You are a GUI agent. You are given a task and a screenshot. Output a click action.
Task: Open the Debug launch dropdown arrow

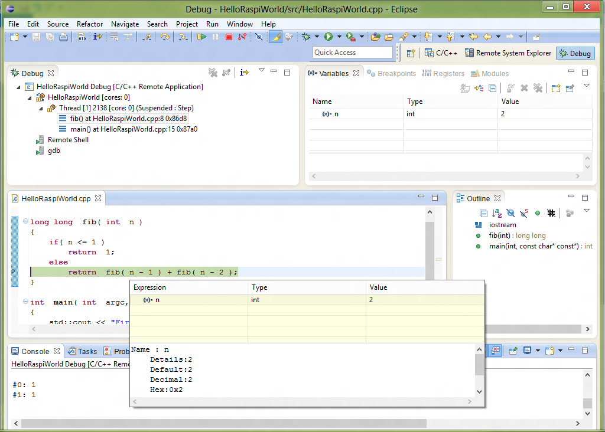[317, 37]
